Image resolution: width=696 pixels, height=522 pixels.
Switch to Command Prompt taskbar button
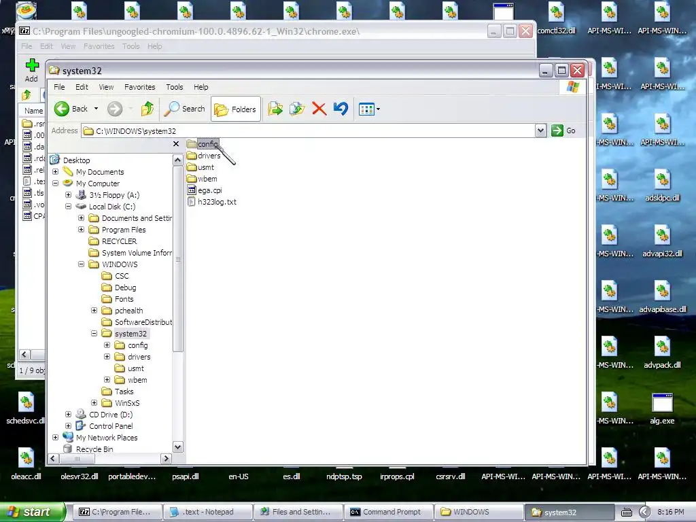click(387, 512)
